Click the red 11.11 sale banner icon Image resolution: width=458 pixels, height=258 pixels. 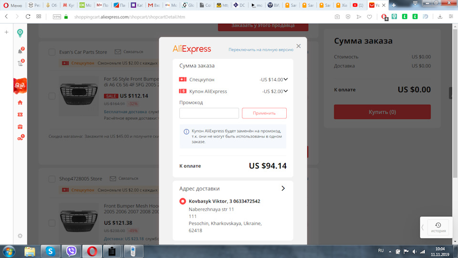(x=20, y=86)
